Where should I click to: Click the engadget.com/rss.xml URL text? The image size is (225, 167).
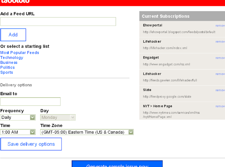[x=166, y=64]
